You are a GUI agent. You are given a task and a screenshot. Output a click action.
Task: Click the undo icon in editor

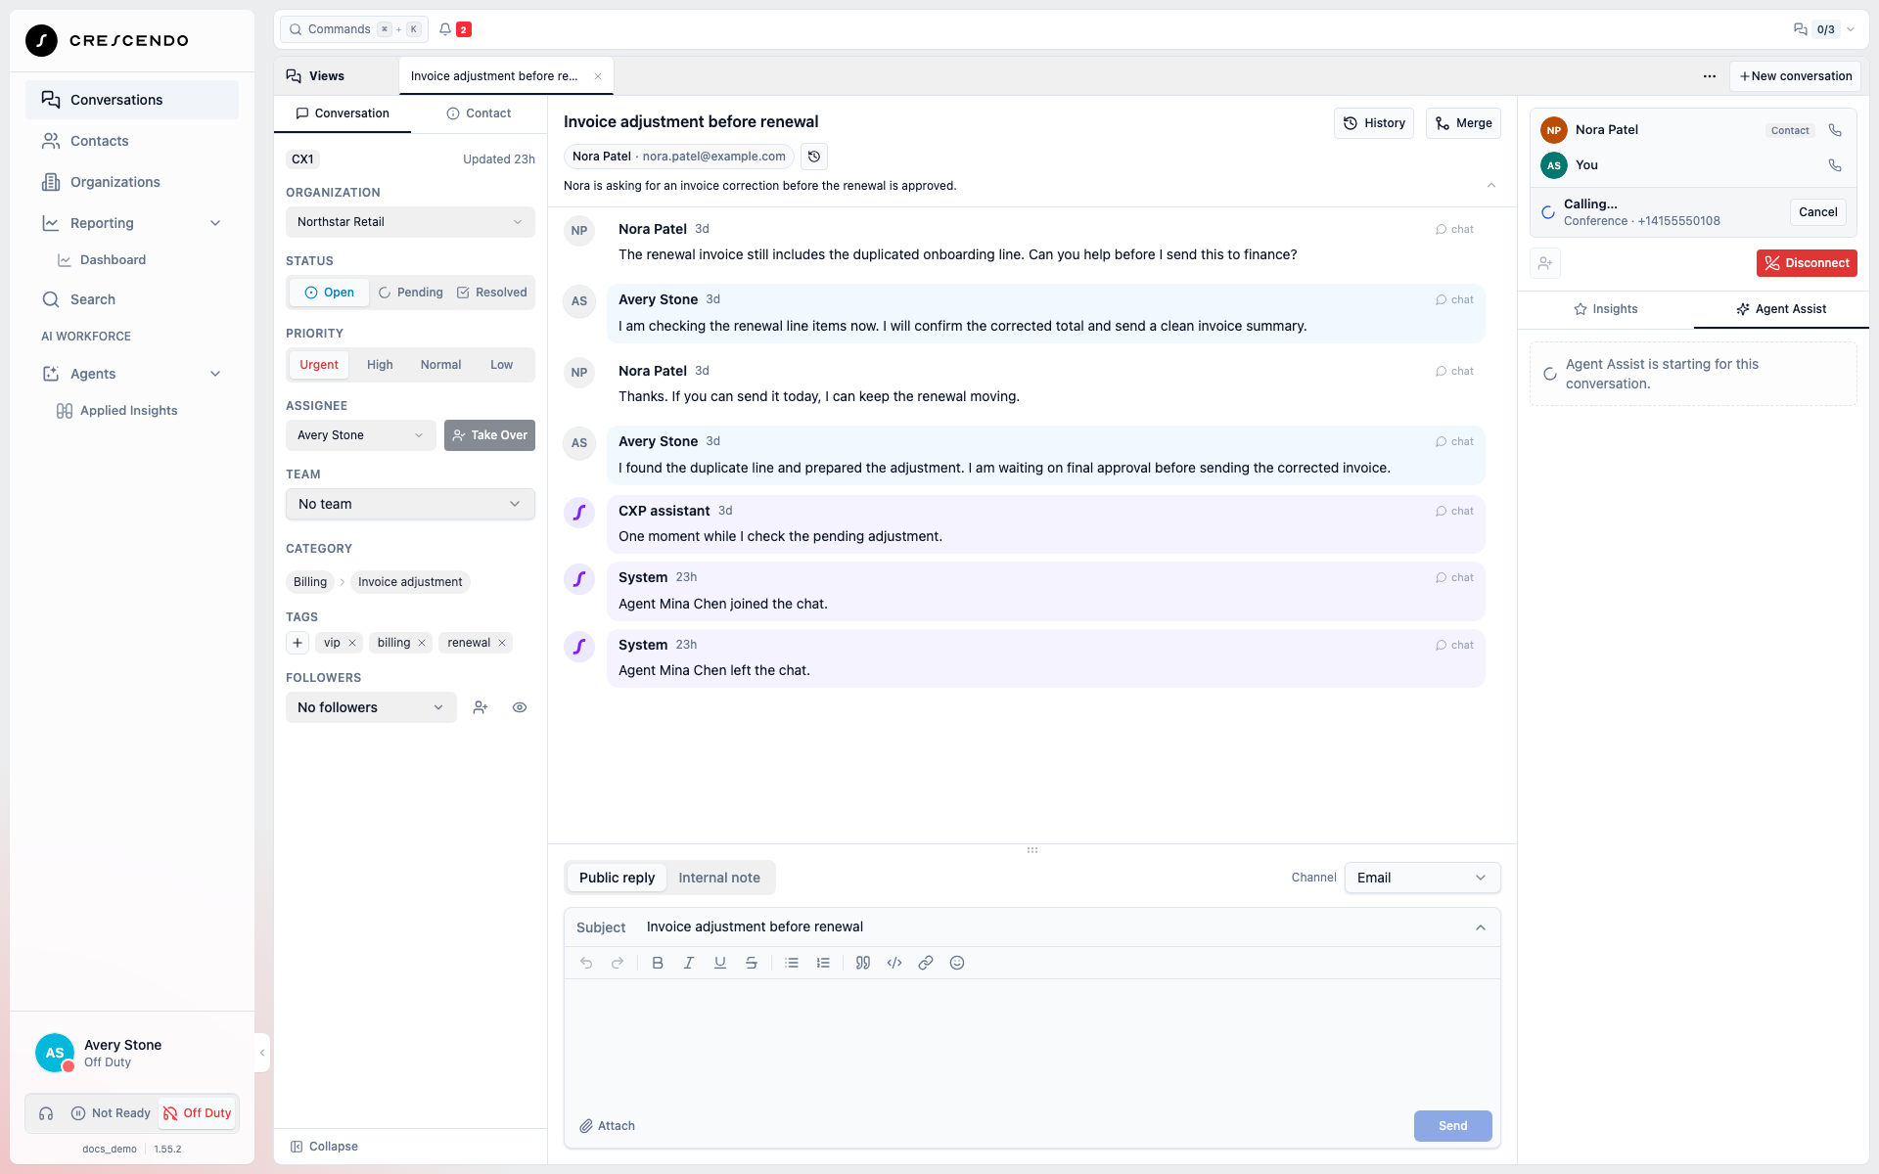(586, 963)
